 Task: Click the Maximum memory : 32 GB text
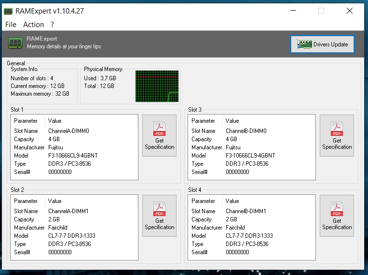point(40,94)
